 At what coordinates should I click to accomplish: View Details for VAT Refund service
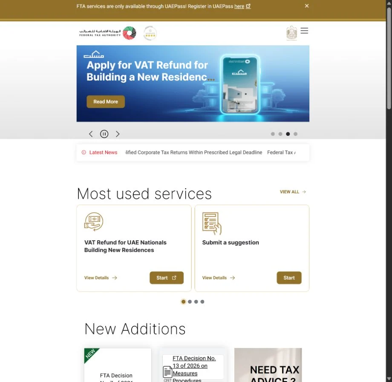pos(96,278)
